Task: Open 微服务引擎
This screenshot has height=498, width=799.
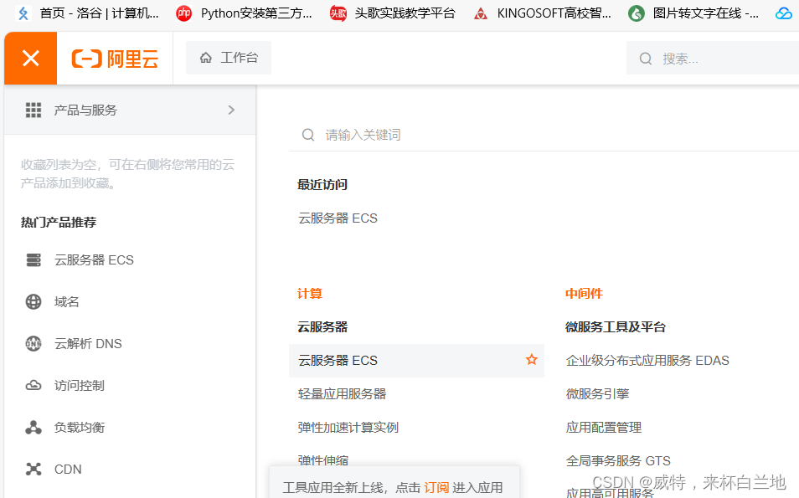Action: tap(598, 393)
